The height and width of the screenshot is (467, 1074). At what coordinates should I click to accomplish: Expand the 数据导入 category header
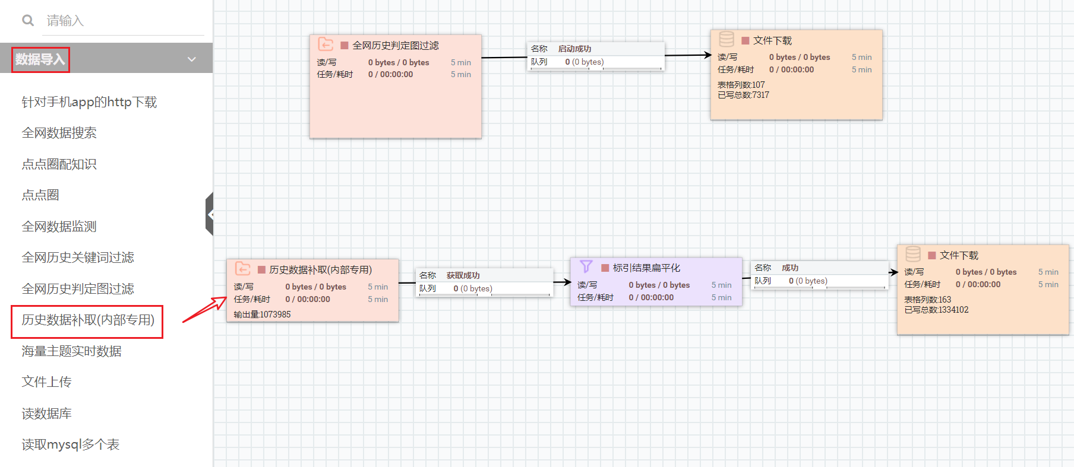click(x=40, y=59)
